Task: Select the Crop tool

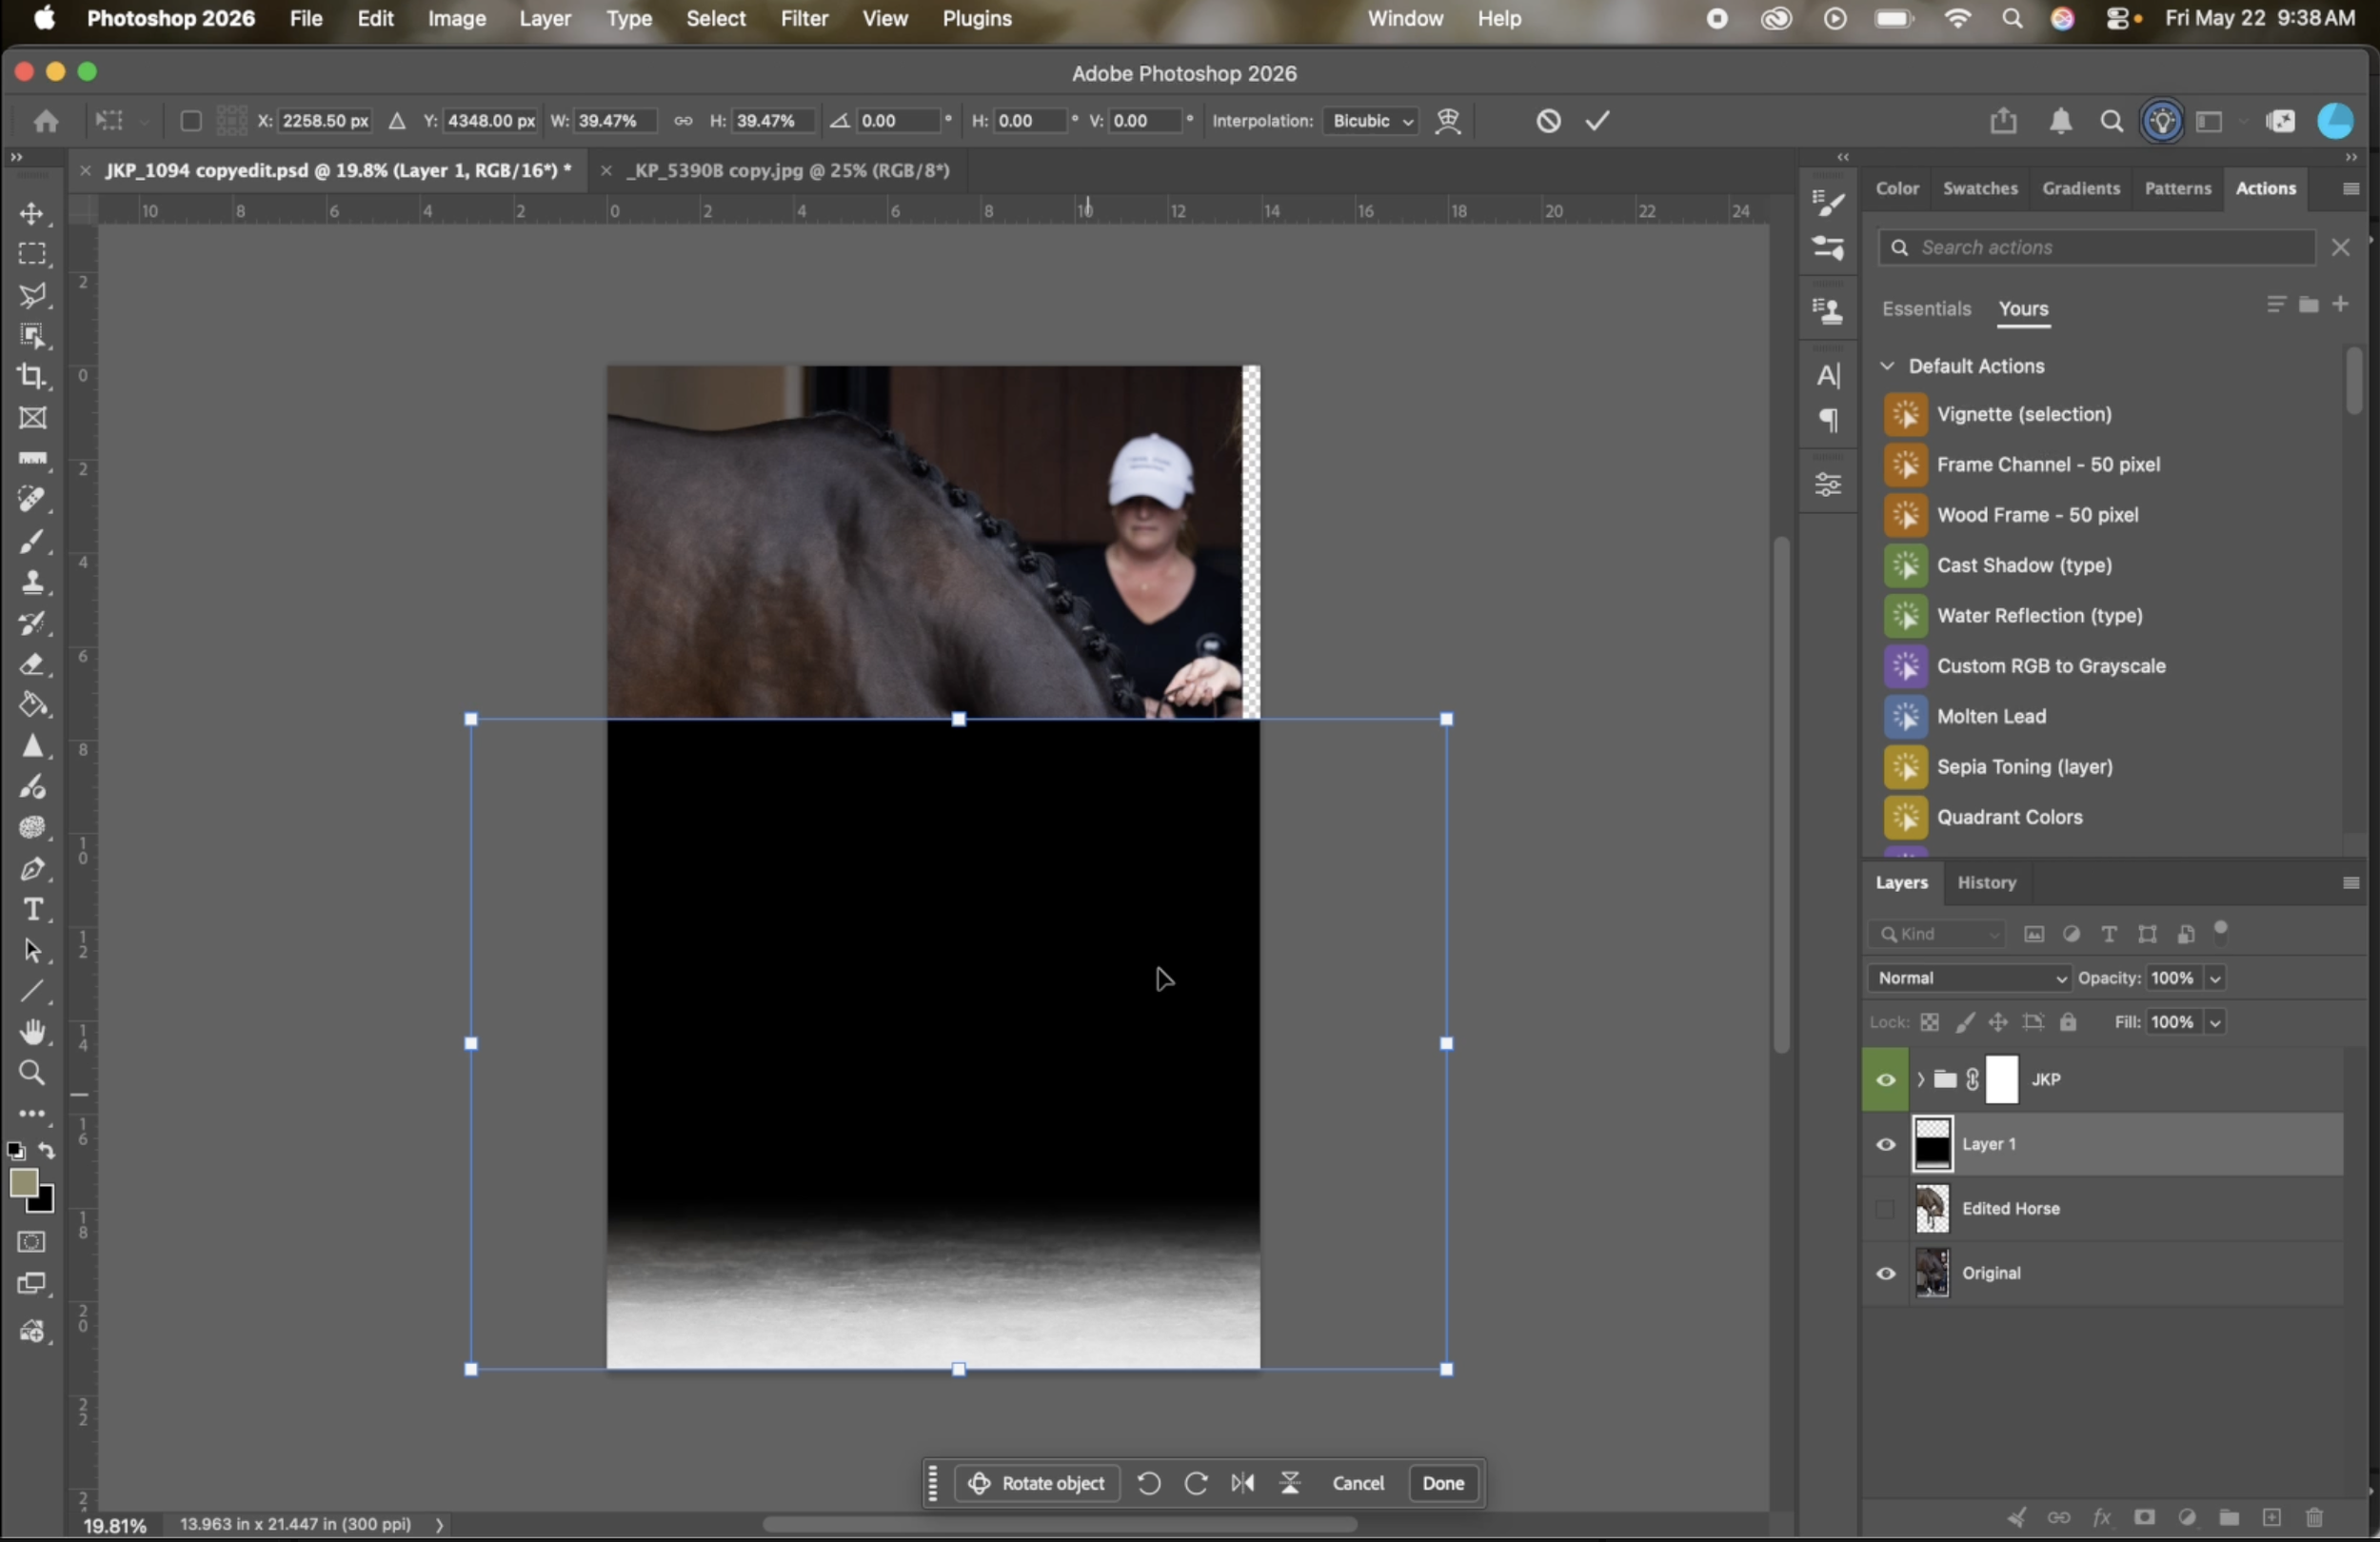Action: 32,376
